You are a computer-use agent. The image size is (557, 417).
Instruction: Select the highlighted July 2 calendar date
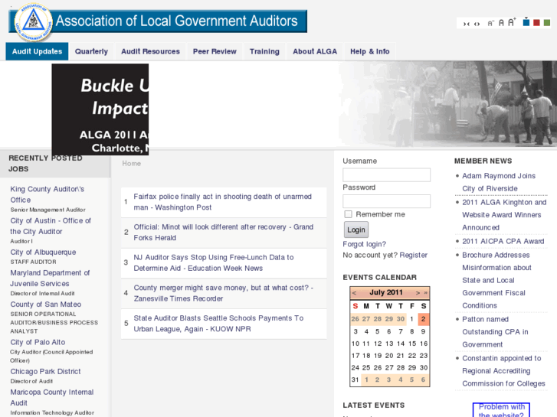pos(423,319)
